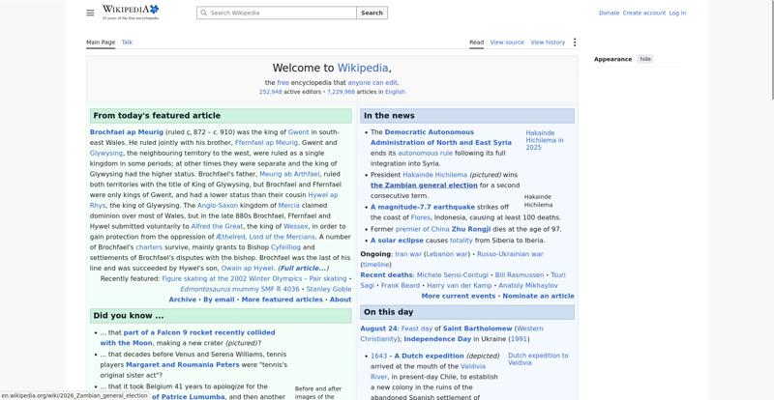Click the Owain ap Hywel link
This screenshot has width=774, height=400.
click(247, 269)
